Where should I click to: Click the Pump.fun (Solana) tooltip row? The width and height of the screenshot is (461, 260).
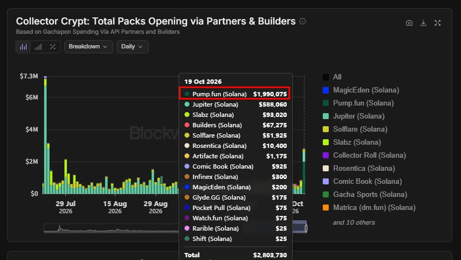point(235,94)
